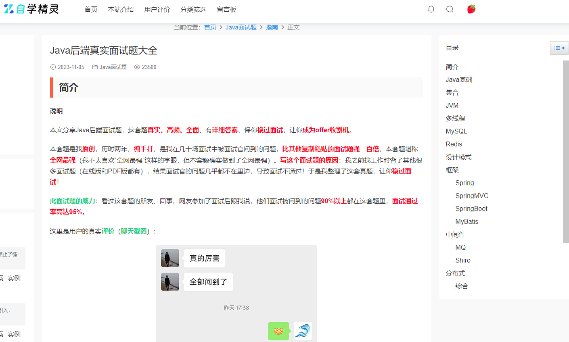Screen dimensions: 569x342
Task: Jump to MyBatis in the table of contents
Action: click(466, 221)
